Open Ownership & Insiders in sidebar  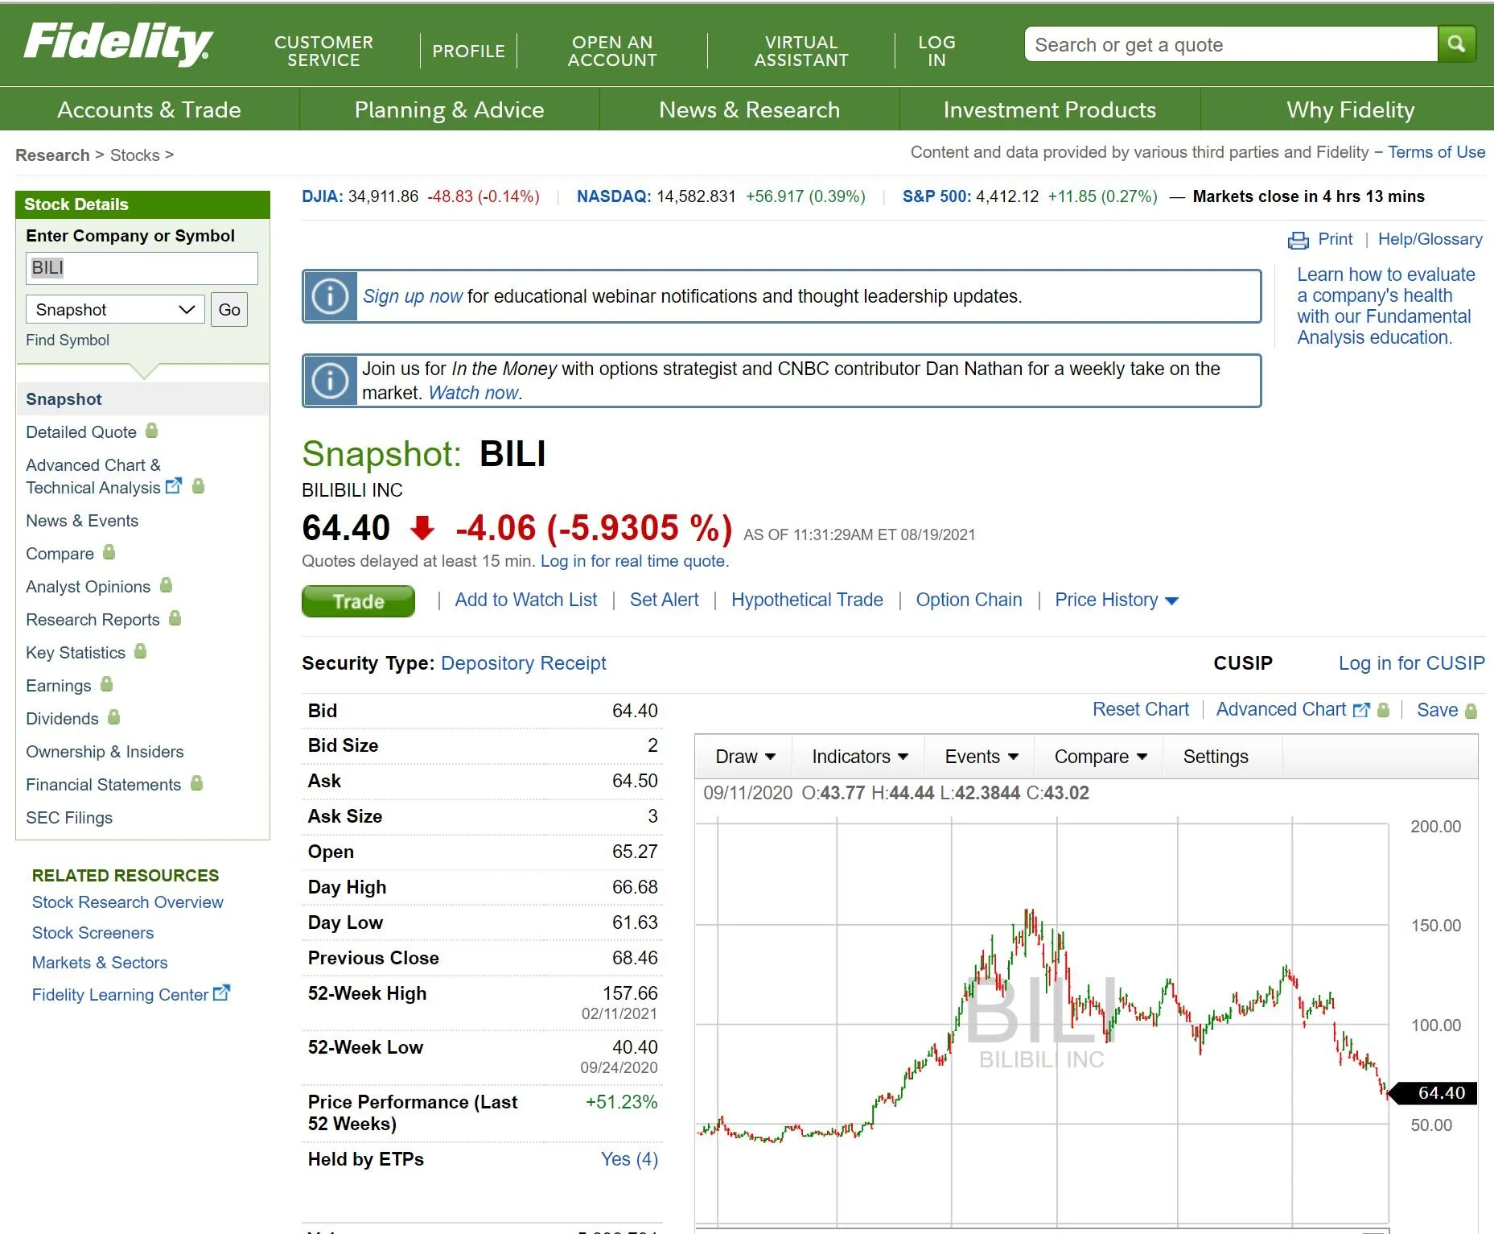coord(105,752)
